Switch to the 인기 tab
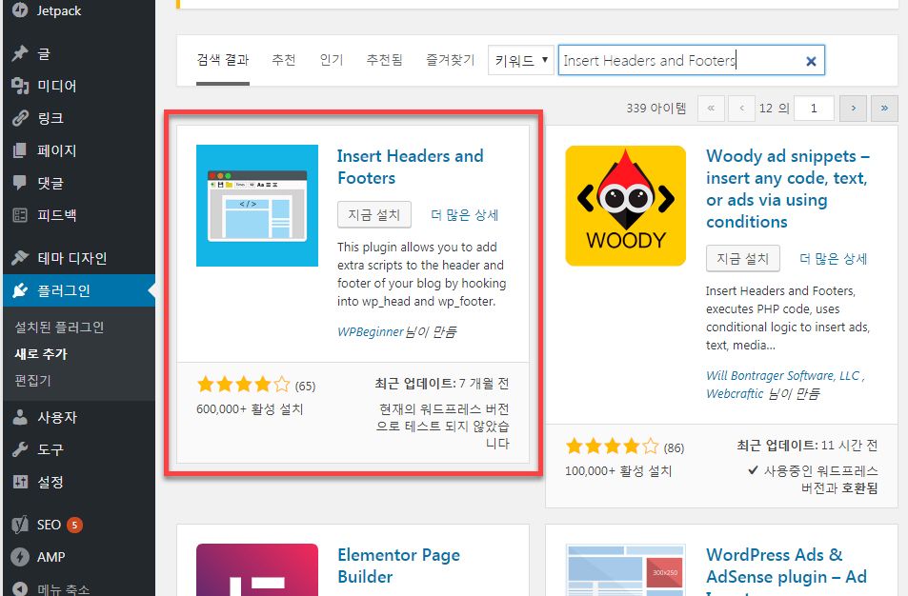This screenshot has width=908, height=596. [332, 60]
